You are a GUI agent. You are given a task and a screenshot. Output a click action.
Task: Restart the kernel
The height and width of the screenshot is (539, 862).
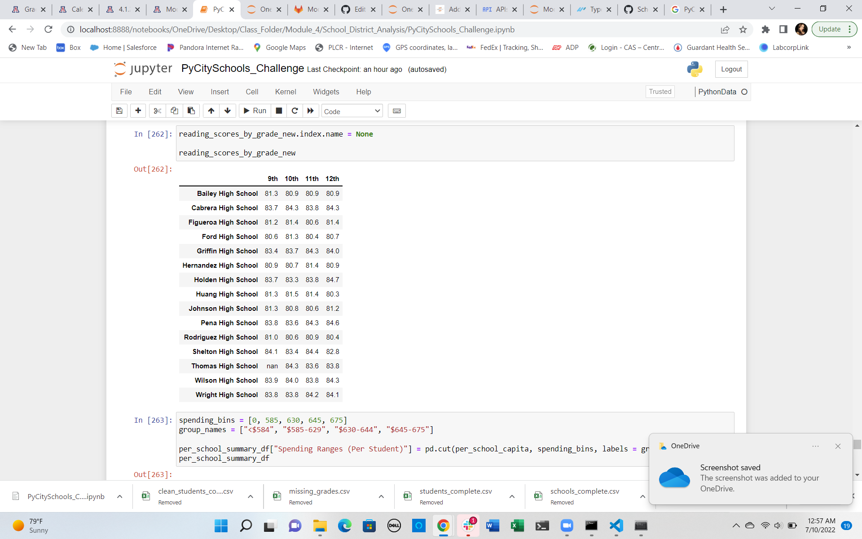point(295,111)
